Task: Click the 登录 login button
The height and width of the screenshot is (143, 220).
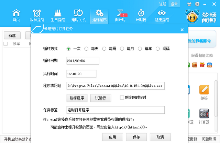Action: point(175,4)
